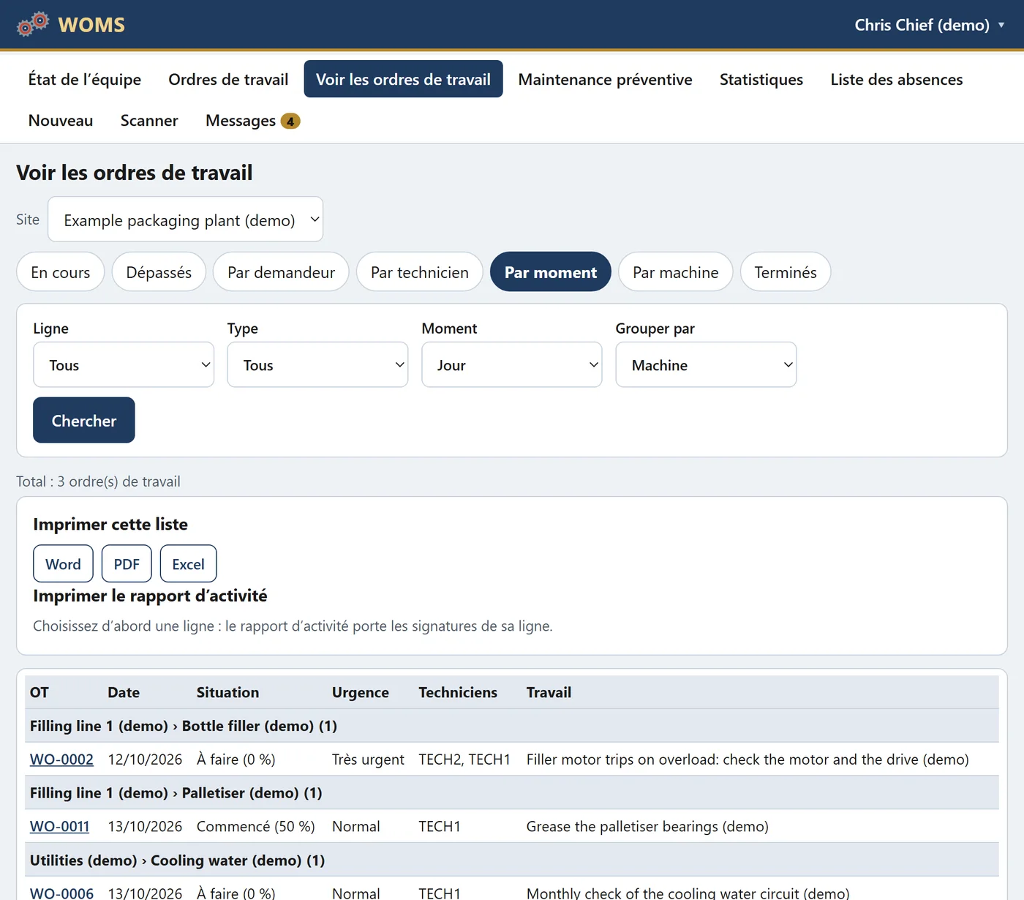The width and height of the screenshot is (1024, 900).
Task: Click the WOMS gears logo
Action: pos(33,24)
